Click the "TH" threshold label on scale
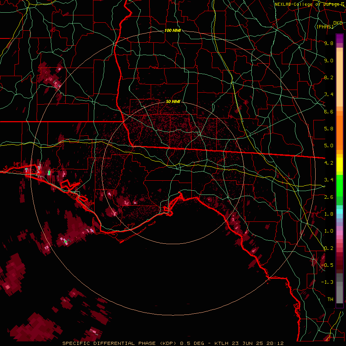 330,299
